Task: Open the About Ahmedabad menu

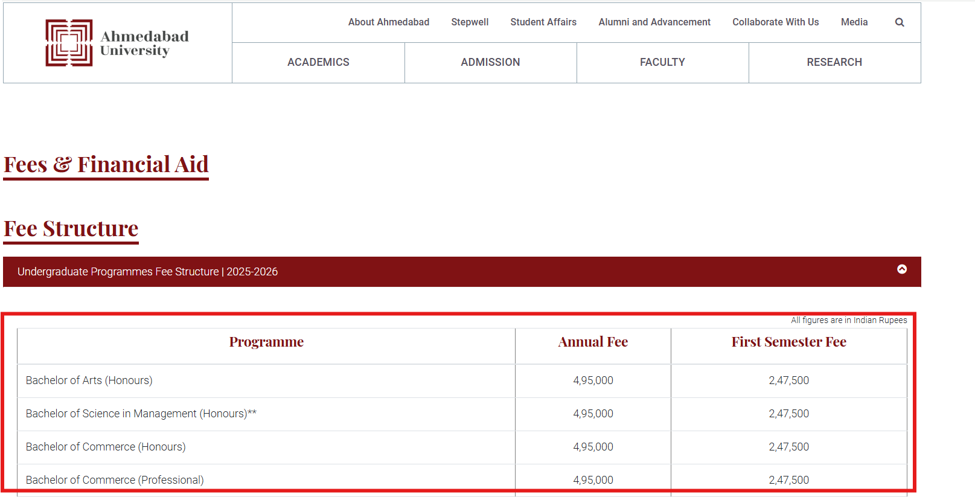Action: pos(389,22)
